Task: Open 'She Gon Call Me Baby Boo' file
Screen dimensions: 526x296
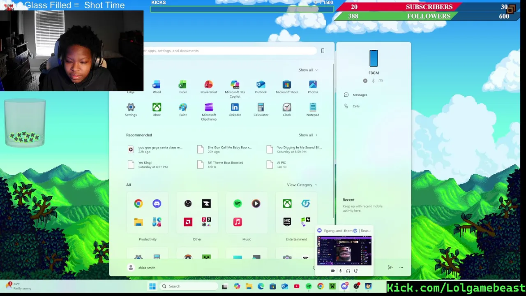Action: point(224,149)
